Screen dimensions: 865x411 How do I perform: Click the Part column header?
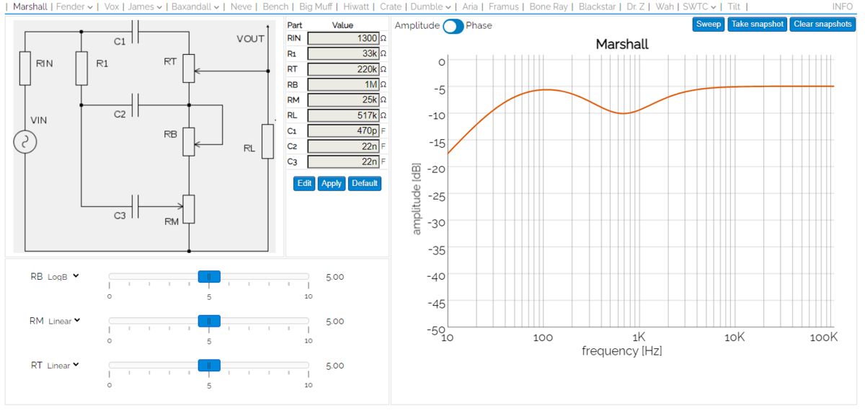click(x=294, y=25)
